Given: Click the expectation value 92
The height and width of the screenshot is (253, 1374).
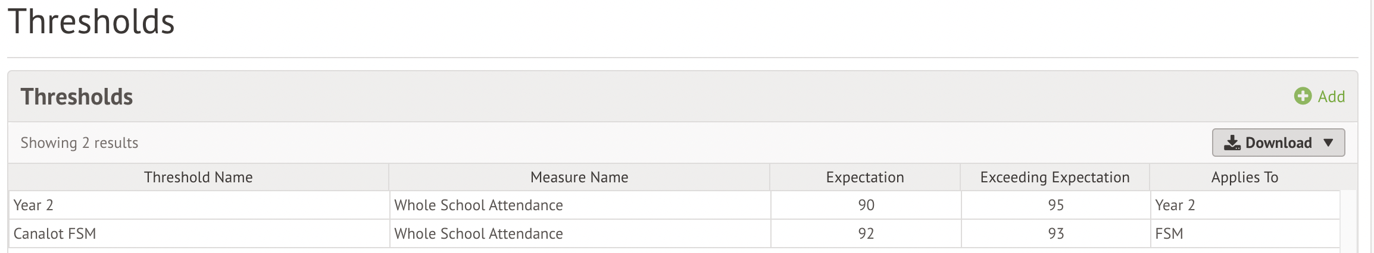Looking at the screenshot, I should [x=866, y=233].
